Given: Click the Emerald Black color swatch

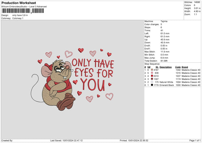Looking at the screenshot, I should click(152, 85).
